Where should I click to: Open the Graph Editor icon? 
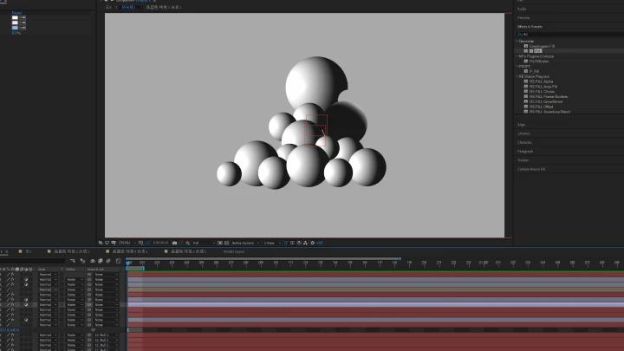(118, 261)
